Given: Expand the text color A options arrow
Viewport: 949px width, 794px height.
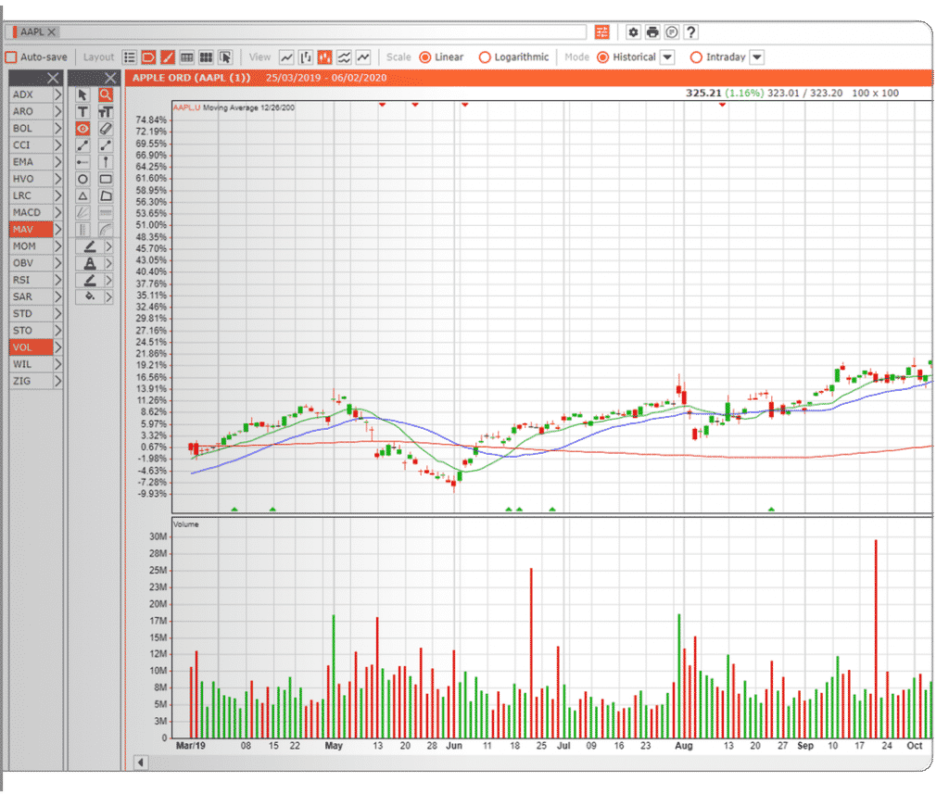Looking at the screenshot, I should 109,263.
